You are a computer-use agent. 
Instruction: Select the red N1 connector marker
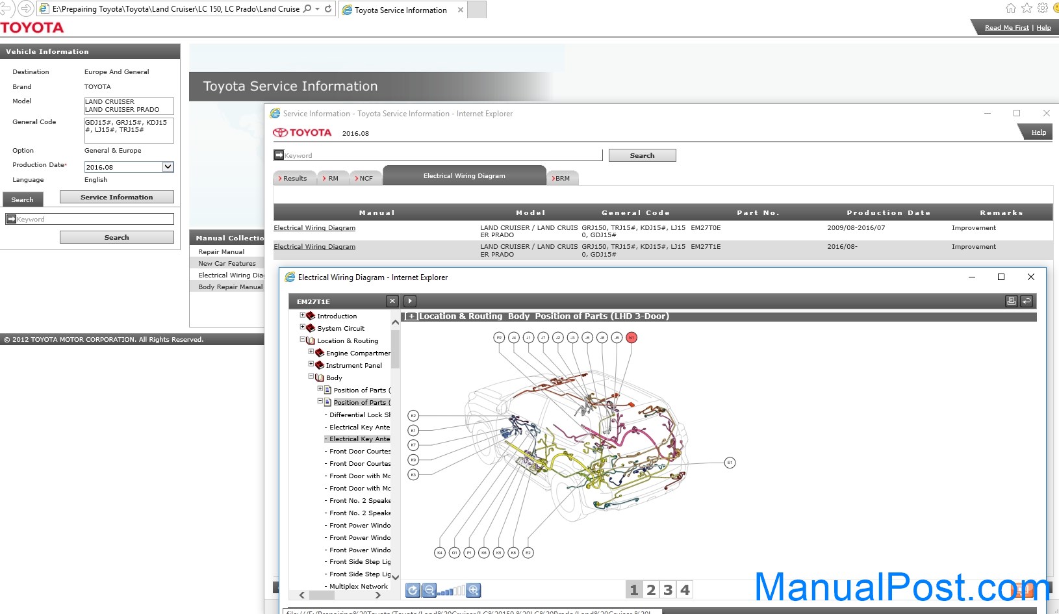632,338
